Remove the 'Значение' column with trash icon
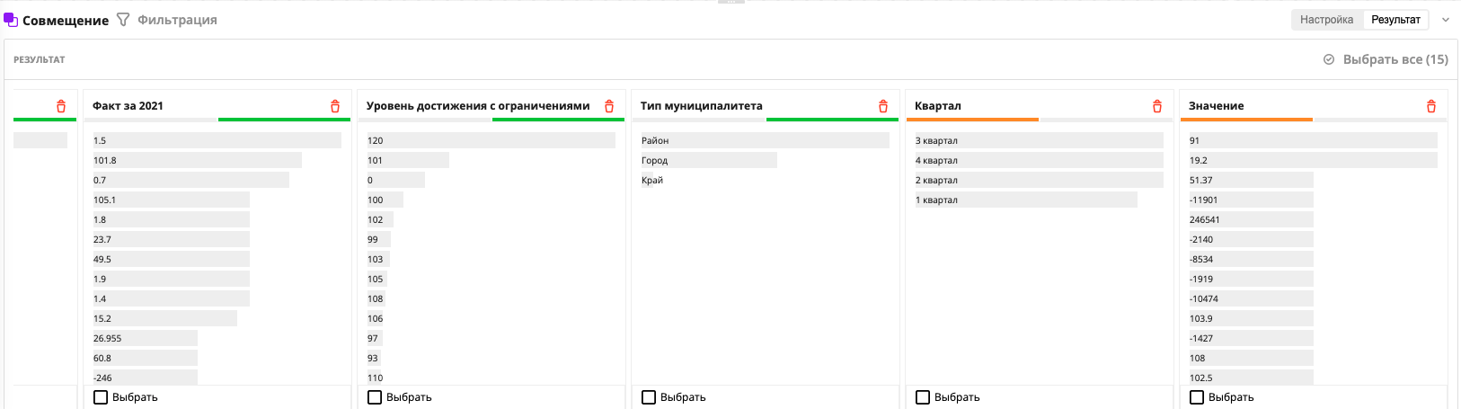The width and height of the screenshot is (1461, 409). (1431, 106)
